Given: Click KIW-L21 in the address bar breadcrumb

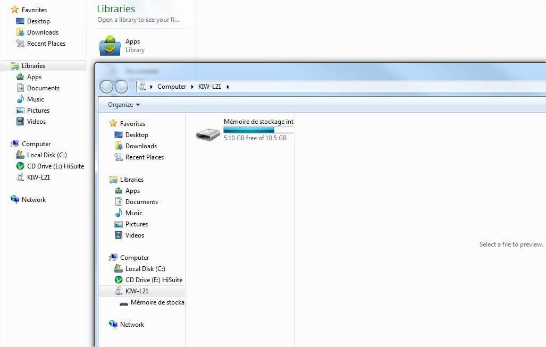Looking at the screenshot, I should tap(209, 87).
